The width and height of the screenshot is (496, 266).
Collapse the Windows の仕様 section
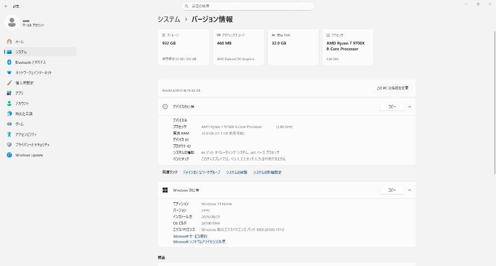click(x=410, y=190)
